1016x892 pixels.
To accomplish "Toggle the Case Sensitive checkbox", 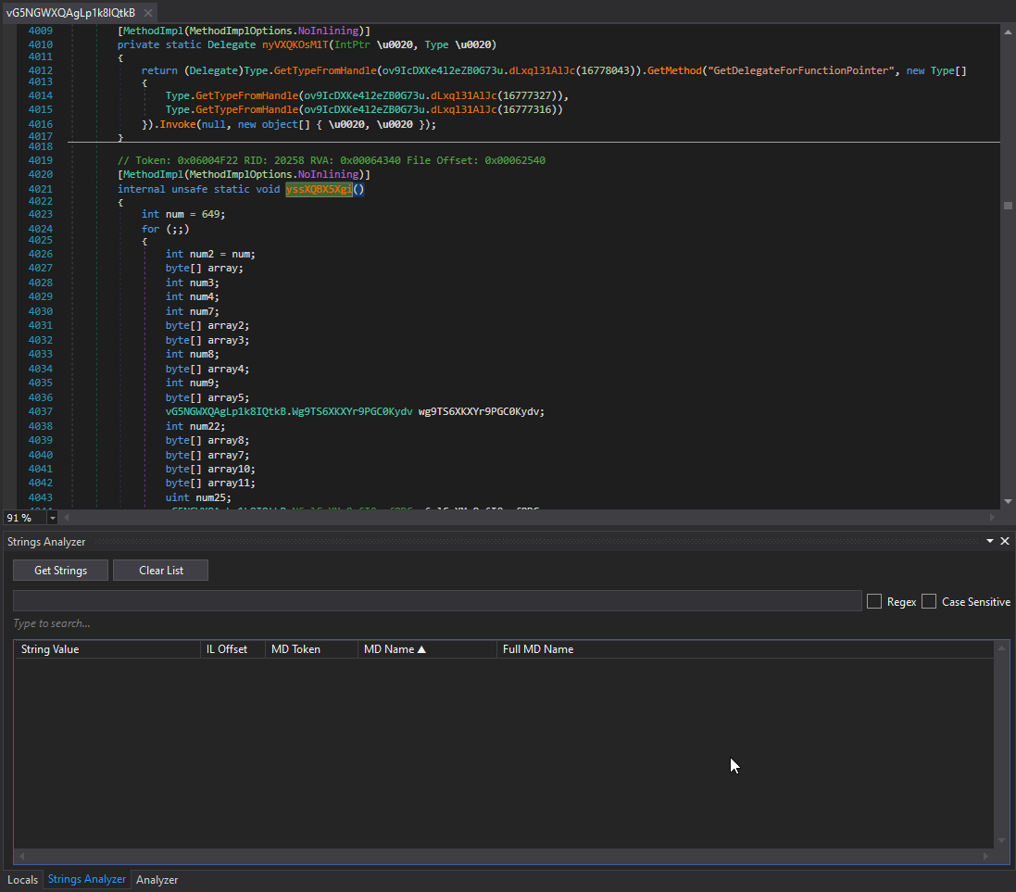I will point(929,602).
